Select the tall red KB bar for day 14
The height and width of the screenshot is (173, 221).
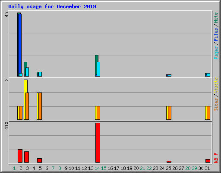coord(98,143)
